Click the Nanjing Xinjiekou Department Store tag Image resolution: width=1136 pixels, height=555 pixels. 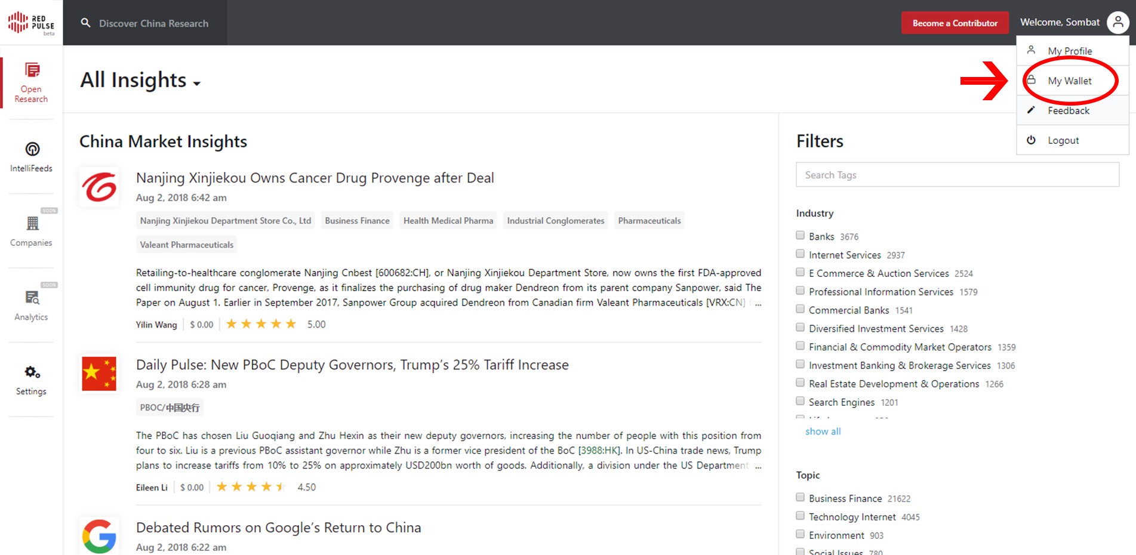226,221
